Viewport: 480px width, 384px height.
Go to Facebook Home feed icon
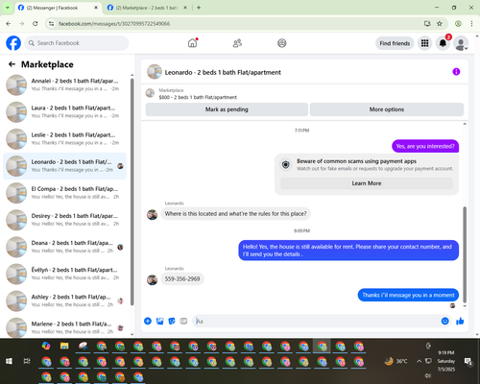click(192, 43)
